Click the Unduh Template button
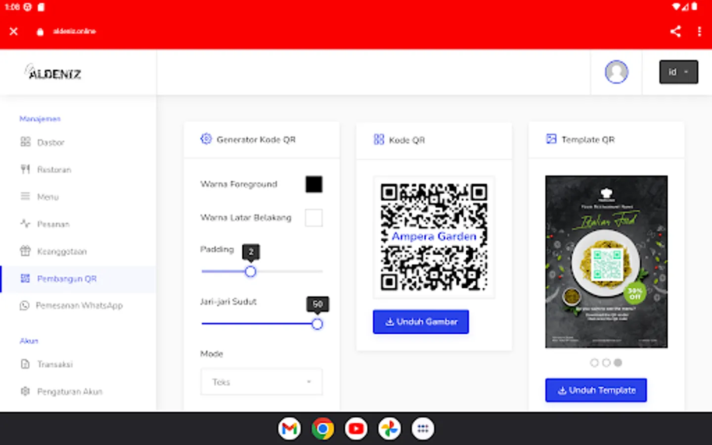This screenshot has width=712, height=445. tap(596, 390)
